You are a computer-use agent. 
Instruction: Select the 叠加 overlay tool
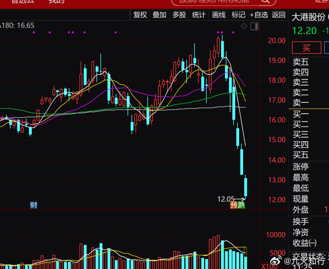coord(159,15)
